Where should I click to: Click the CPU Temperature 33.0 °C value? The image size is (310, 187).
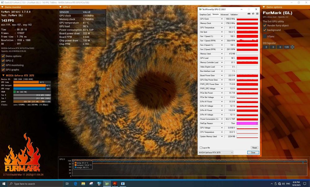point(230,132)
